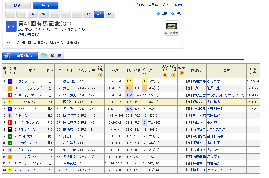The image size is (269, 178).
Task: Select the 結果/払戻 tab
Action: 20,56
